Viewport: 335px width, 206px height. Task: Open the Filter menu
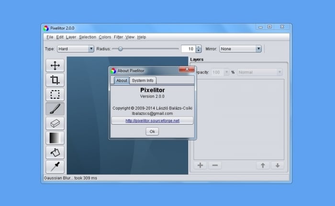tap(118, 37)
